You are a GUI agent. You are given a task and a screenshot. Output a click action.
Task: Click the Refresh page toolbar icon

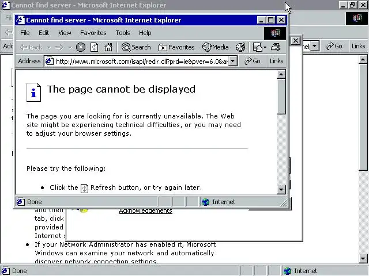tap(94, 47)
